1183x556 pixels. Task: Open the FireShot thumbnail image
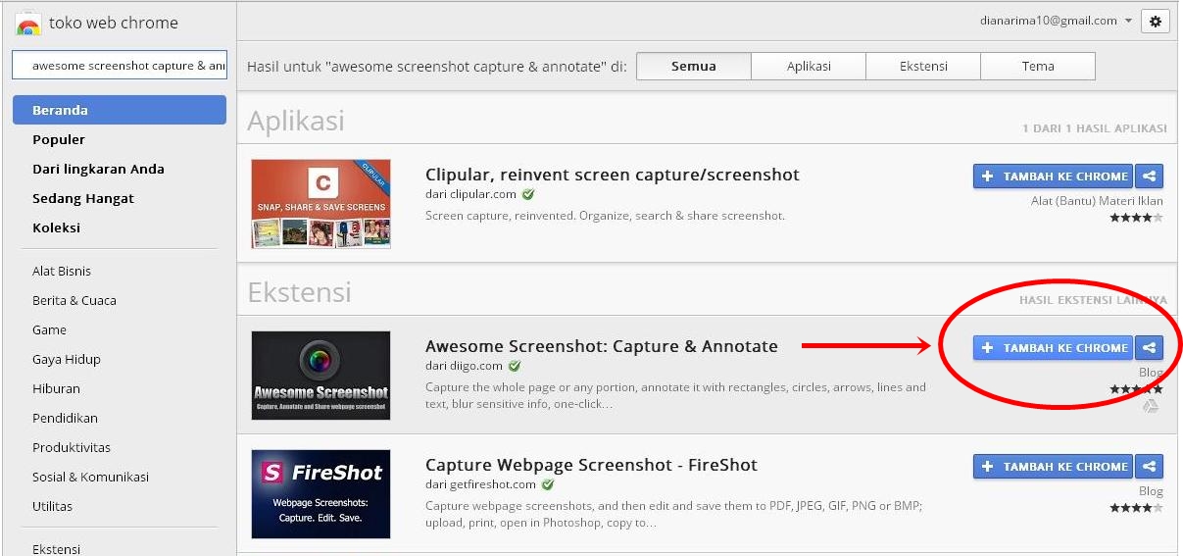click(x=320, y=494)
